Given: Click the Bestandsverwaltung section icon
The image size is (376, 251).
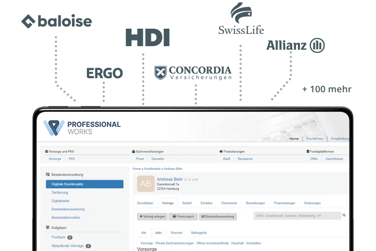Looking at the screenshot, I should [47, 174].
